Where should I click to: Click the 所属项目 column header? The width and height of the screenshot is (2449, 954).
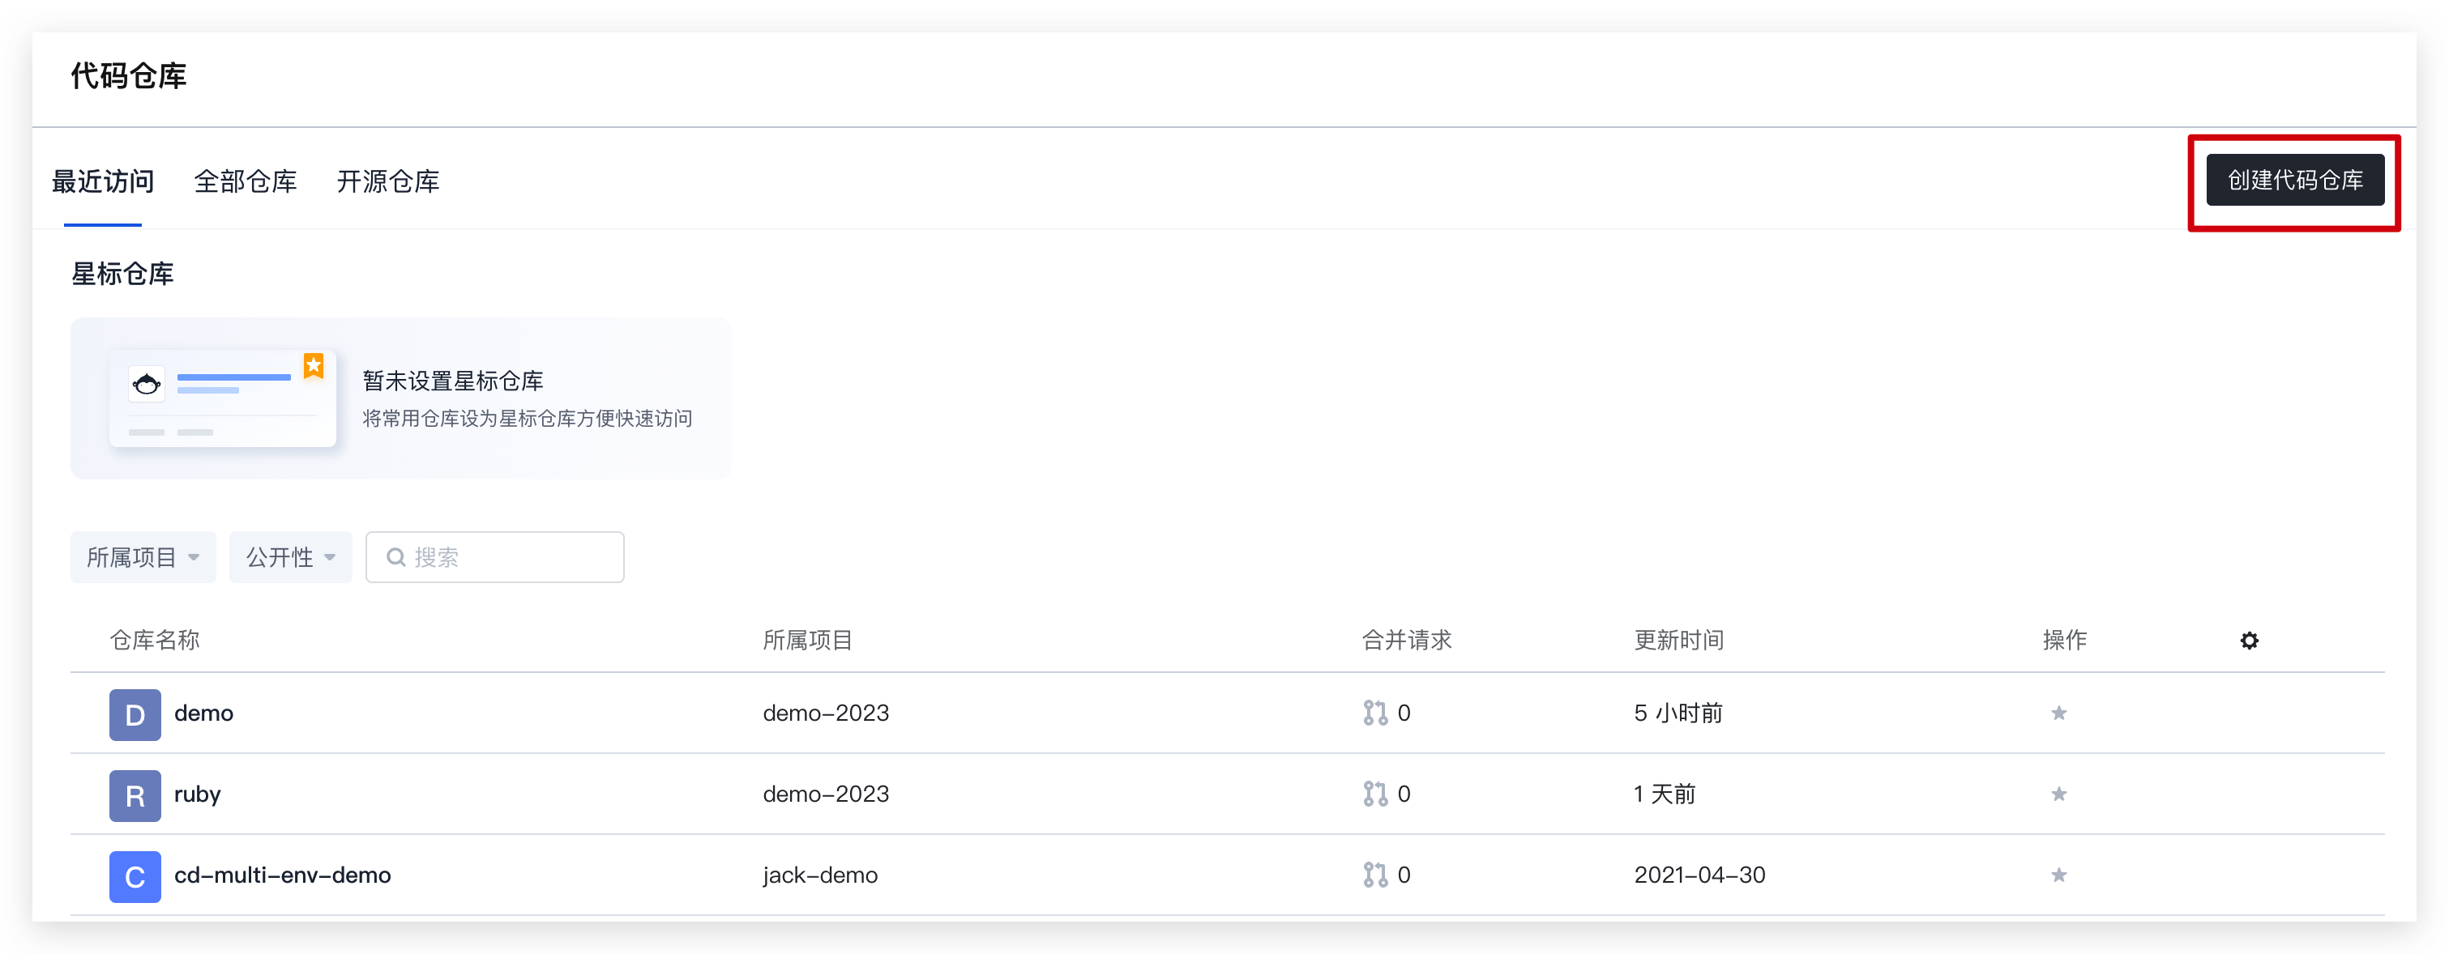807,641
